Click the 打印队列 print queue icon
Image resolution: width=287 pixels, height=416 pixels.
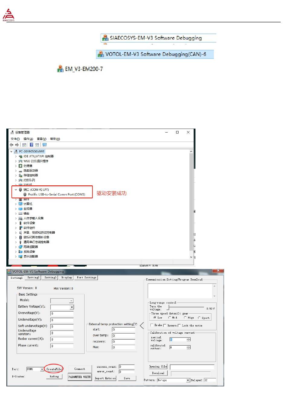tap(21, 180)
